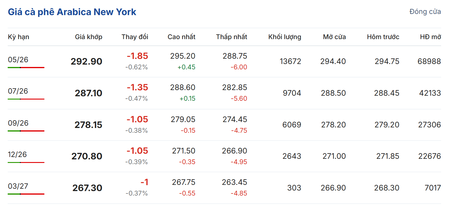Select the 03/27 contract term
Image resolution: width=450 pixels, height=205 pixels.
[x=18, y=186]
